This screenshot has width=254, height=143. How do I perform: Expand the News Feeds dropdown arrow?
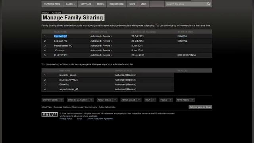pos(192,100)
